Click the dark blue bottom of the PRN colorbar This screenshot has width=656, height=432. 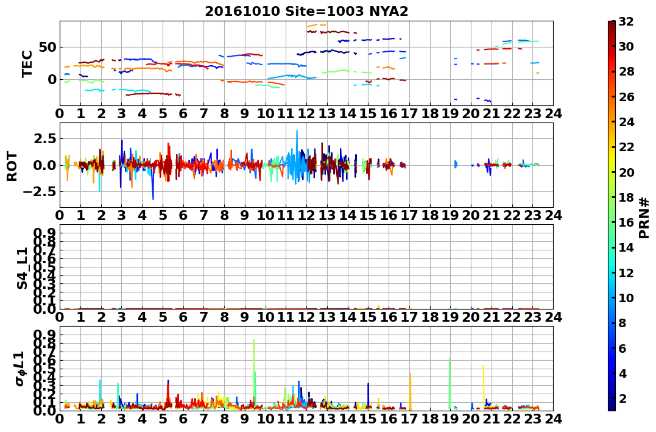(x=612, y=407)
